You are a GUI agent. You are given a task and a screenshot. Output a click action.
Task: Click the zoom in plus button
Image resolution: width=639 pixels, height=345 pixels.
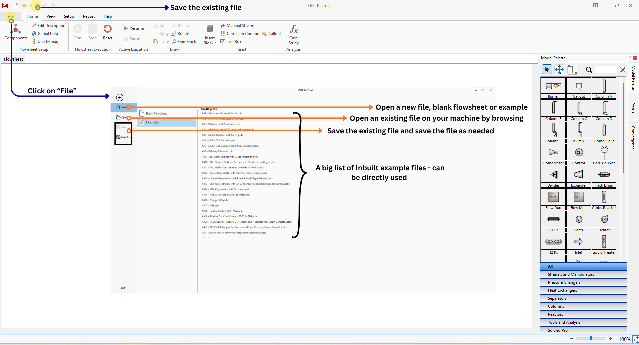610,339
